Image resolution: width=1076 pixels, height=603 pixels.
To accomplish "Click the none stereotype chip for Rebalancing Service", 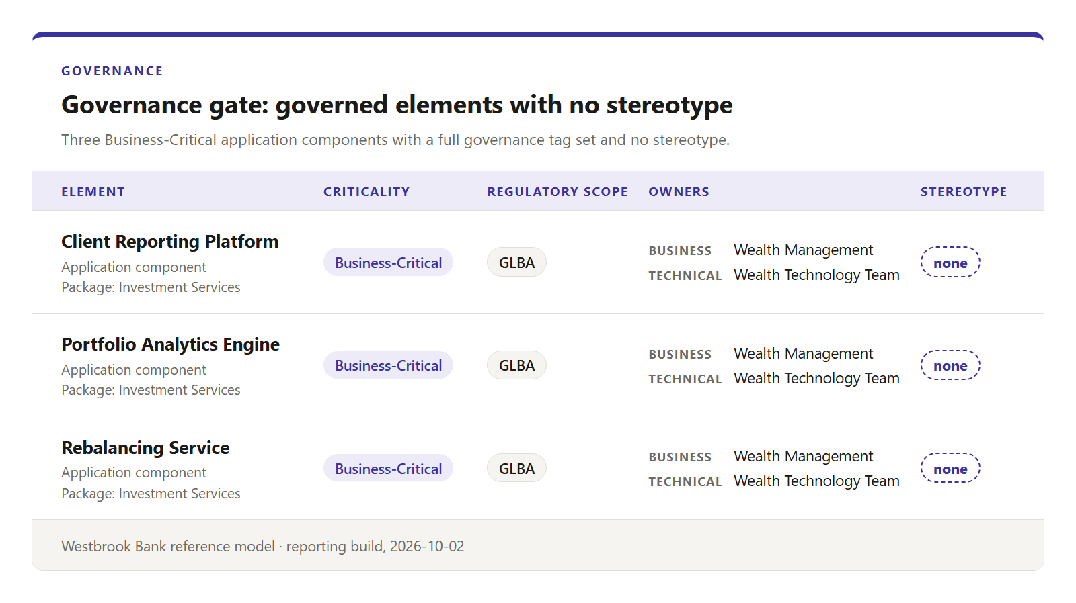I will click(x=950, y=469).
